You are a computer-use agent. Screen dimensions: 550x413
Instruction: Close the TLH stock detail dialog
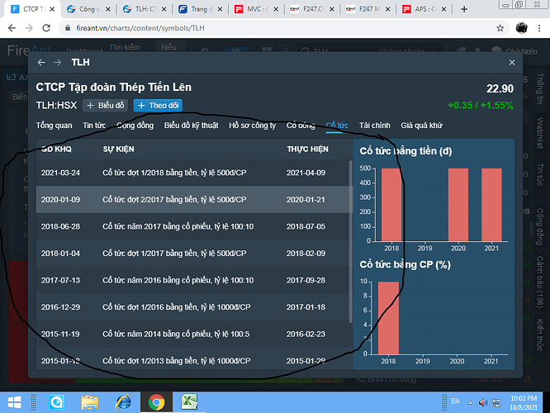point(512,63)
